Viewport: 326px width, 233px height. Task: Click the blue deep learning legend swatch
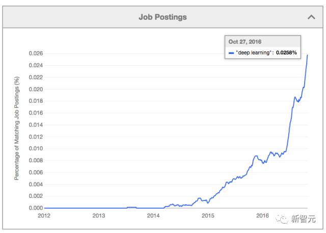tap(231, 52)
